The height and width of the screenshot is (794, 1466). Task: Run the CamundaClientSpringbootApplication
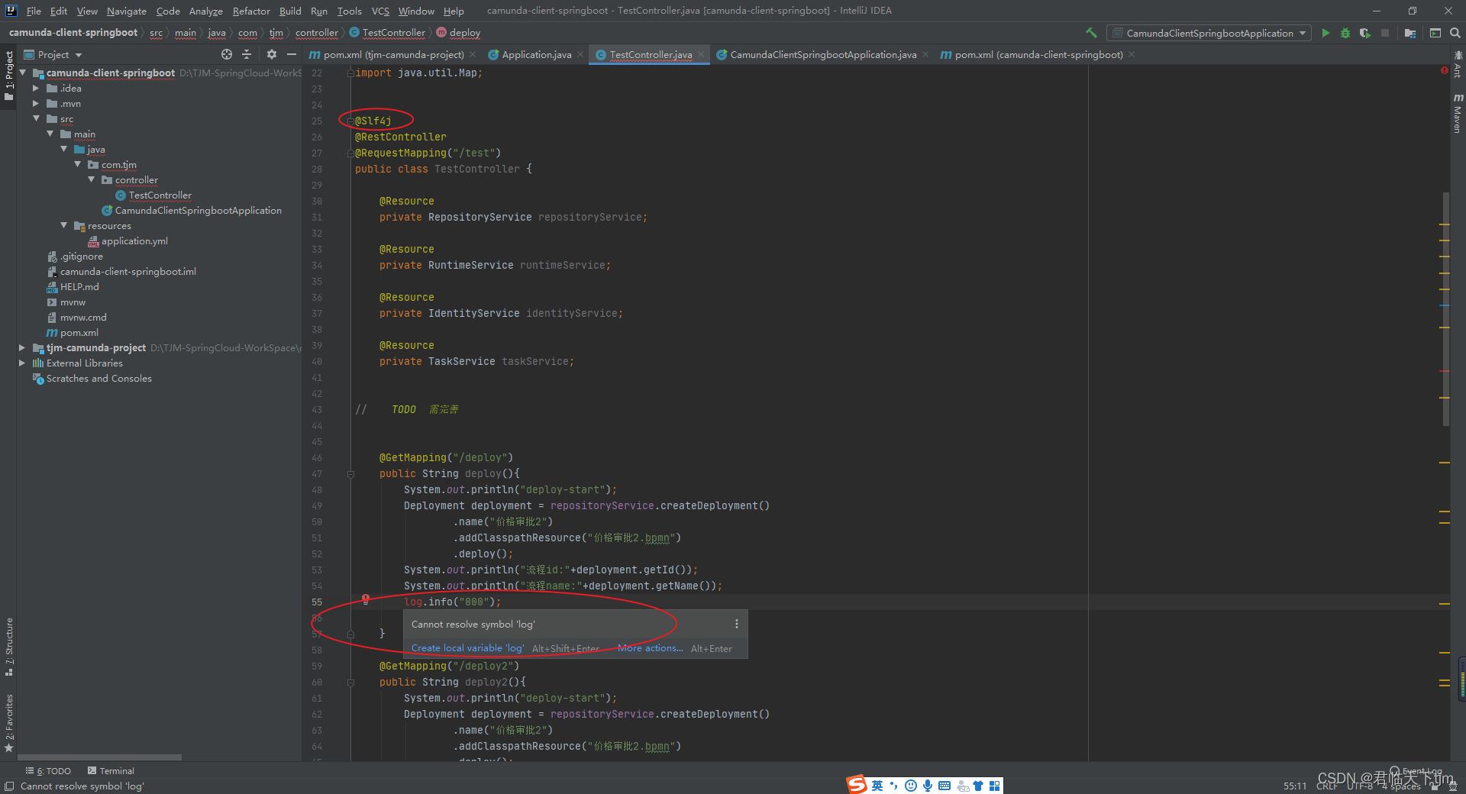point(1326,33)
